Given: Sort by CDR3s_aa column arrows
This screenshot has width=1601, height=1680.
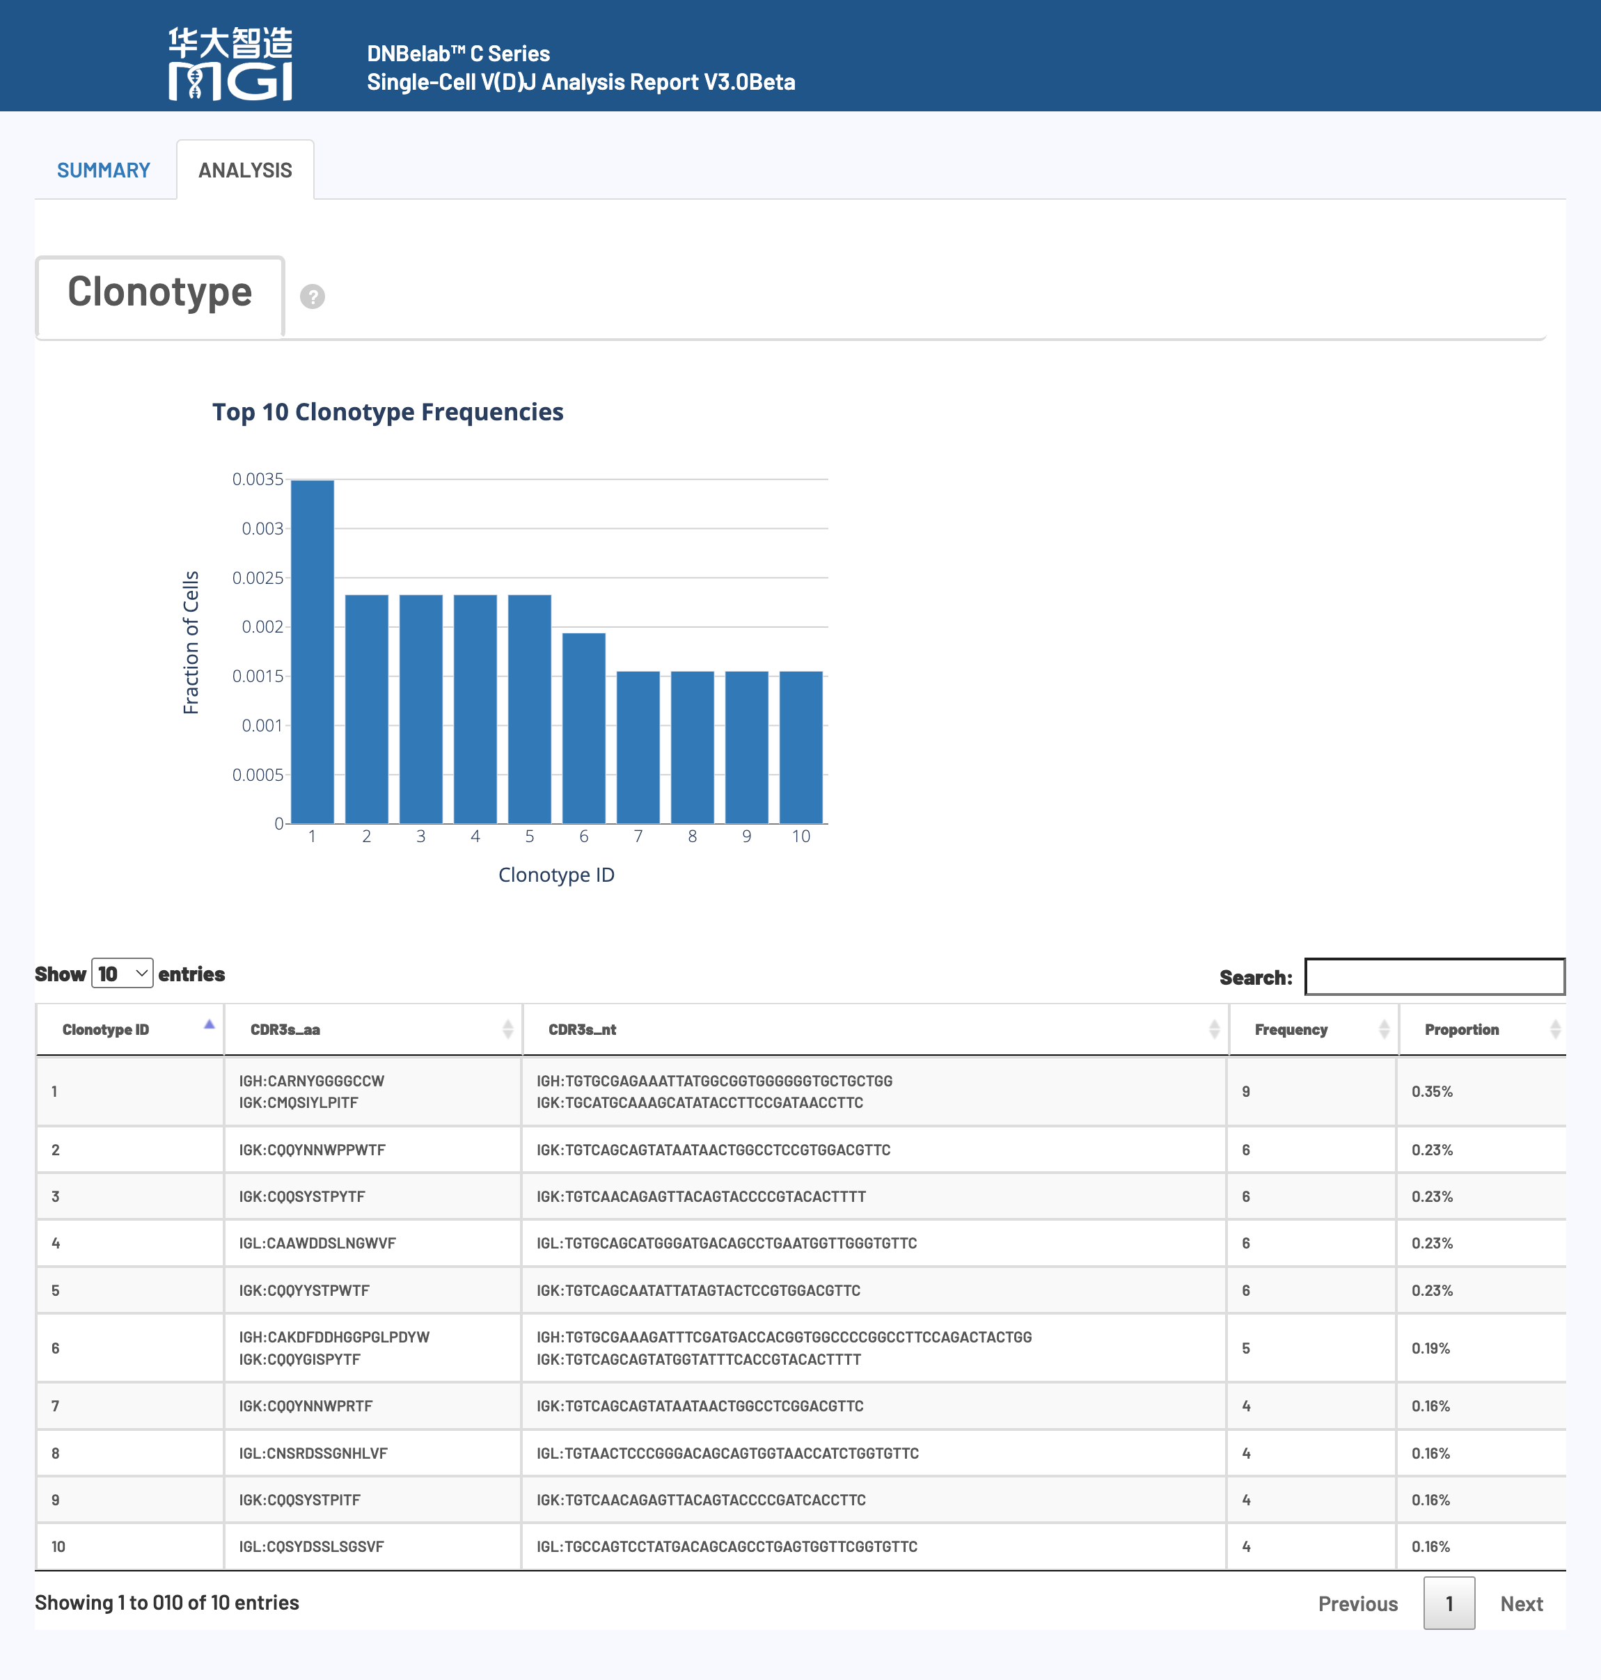Looking at the screenshot, I should click(x=507, y=1029).
